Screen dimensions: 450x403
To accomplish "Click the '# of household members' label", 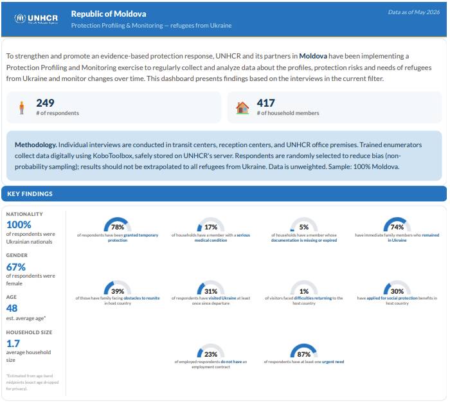I will [x=288, y=113].
